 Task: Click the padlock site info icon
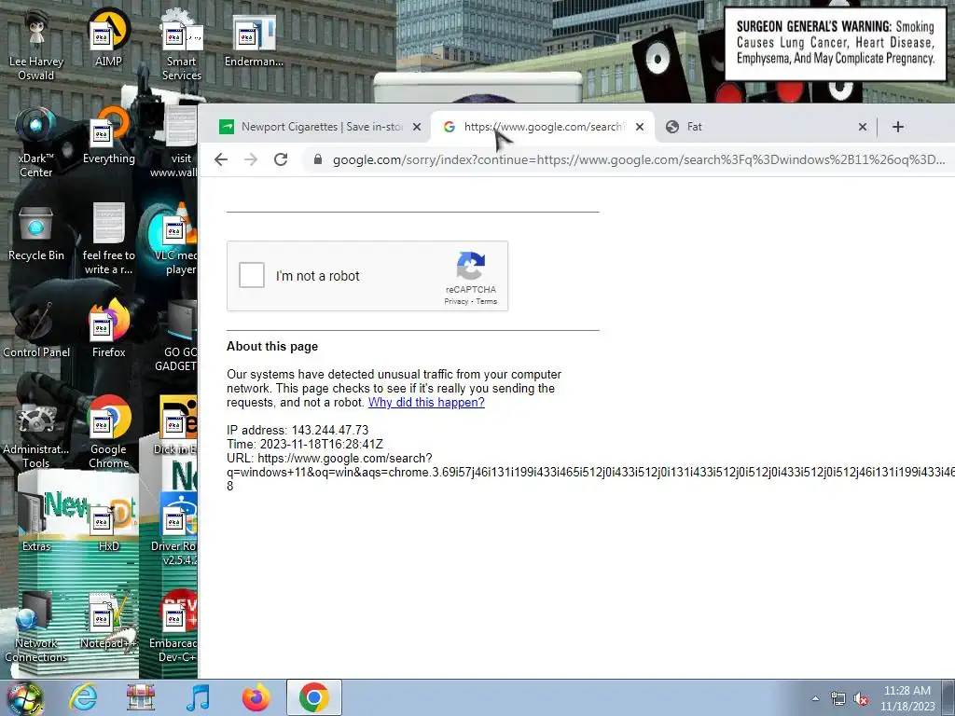[x=317, y=159]
